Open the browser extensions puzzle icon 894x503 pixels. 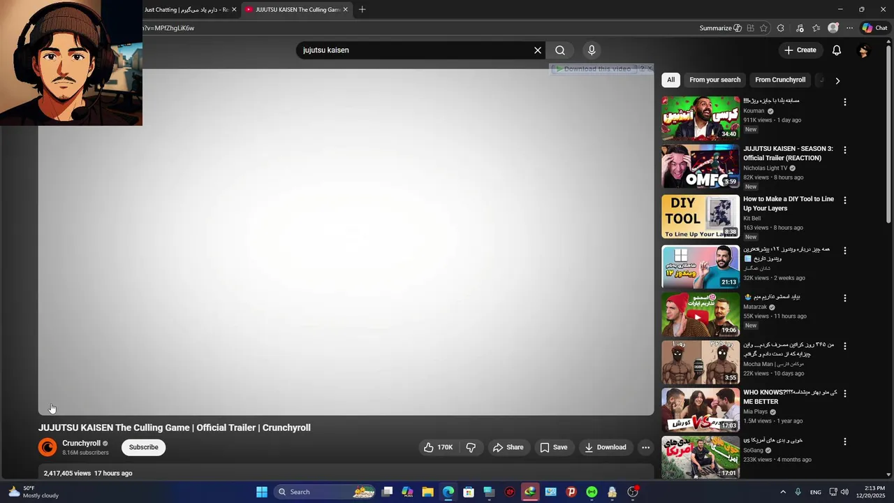[x=781, y=28]
